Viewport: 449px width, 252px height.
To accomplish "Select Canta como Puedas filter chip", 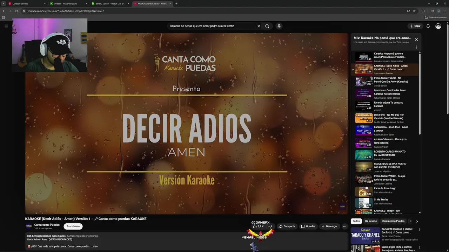I will (x=393, y=221).
